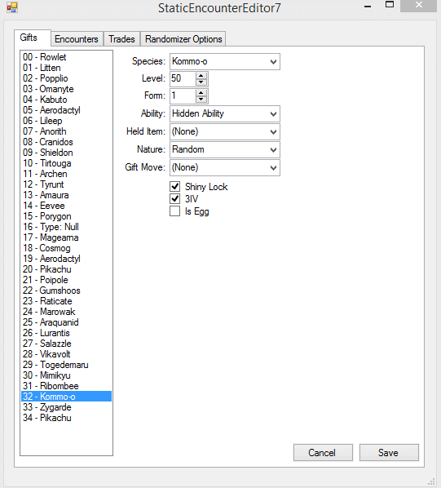Select 20 - Pikachu entry
Viewport: 441px width, 488px height.
coord(66,269)
